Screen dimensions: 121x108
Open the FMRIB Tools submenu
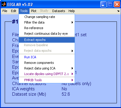click(x=47, y=80)
